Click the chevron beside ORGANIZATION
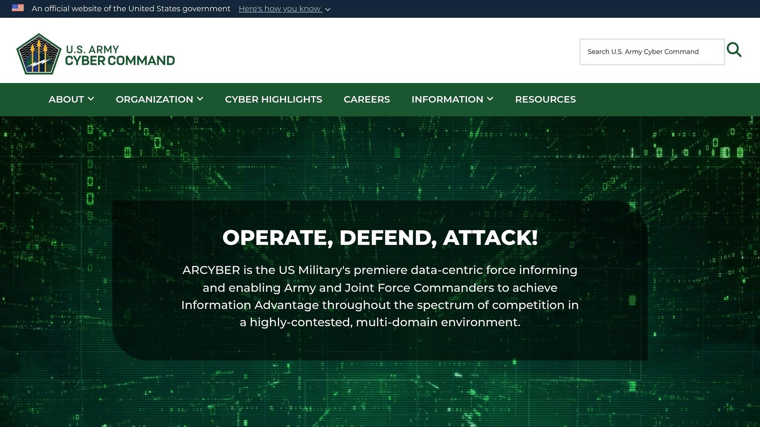Viewport: 760px width, 427px height. tap(200, 99)
